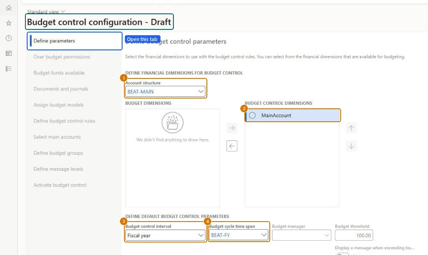Open Recent clock icon
Image resolution: width=428 pixels, height=255 pixels.
[9, 38]
